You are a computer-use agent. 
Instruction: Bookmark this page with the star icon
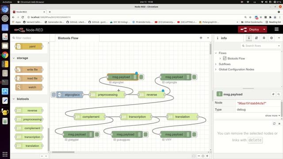250,17
